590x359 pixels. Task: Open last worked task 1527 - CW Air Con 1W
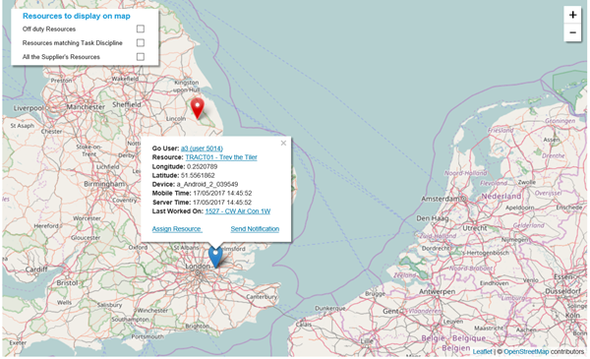237,211
